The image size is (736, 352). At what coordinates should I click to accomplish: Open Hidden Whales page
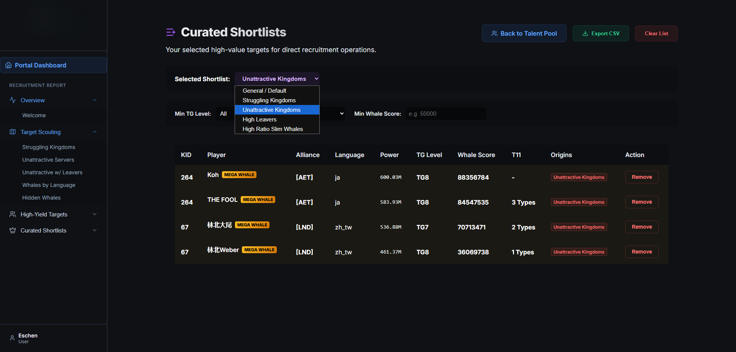point(41,198)
